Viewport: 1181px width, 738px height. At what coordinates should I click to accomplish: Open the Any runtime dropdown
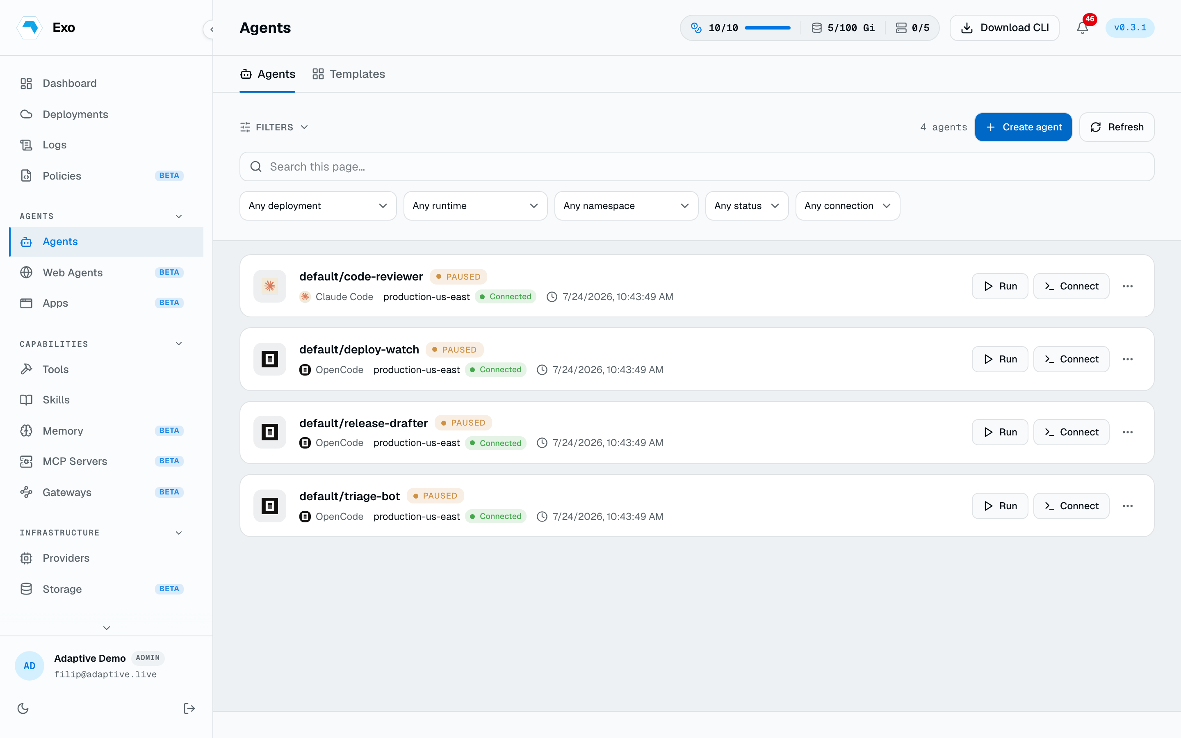(475, 206)
